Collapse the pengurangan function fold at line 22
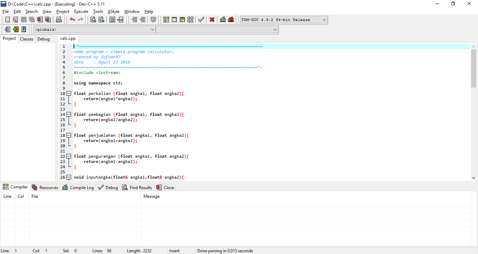 click(x=69, y=156)
